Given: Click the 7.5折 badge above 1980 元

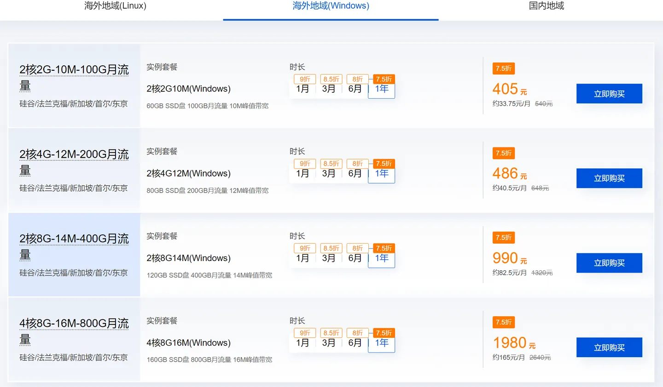Looking at the screenshot, I should (x=504, y=322).
